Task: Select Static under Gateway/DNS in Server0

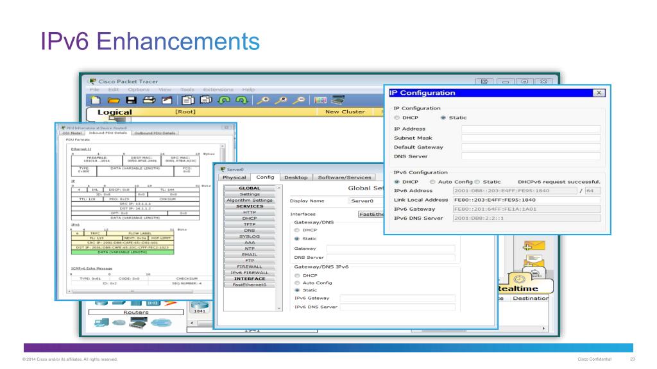Action: coord(296,238)
